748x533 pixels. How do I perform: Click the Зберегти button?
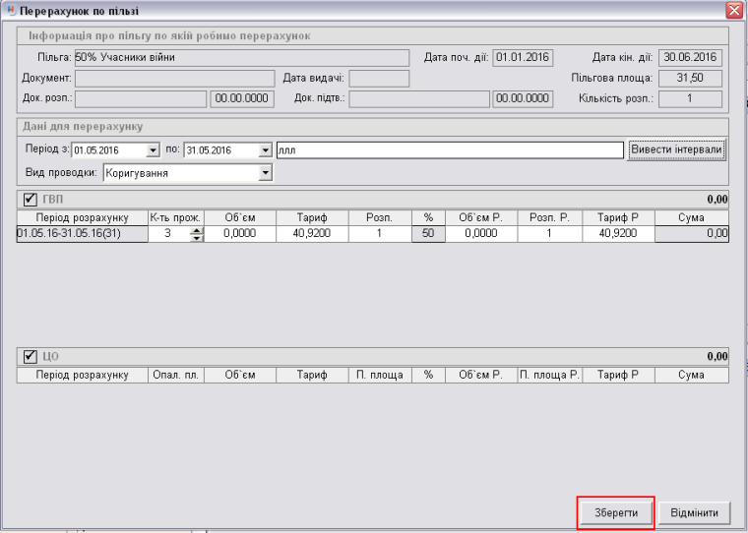point(615,513)
